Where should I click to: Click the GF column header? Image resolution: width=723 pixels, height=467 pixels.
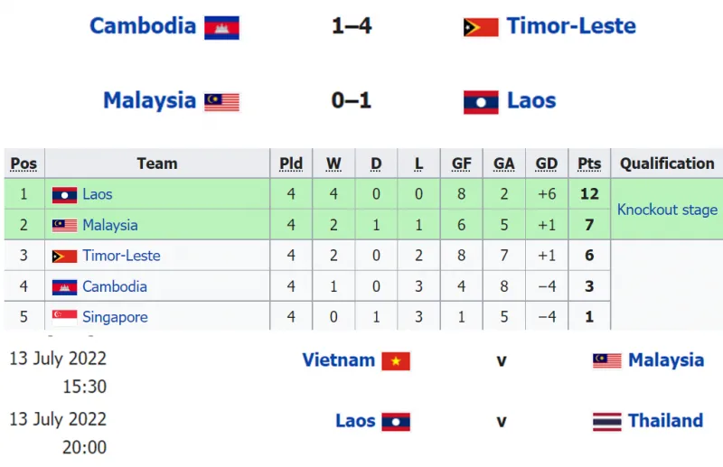(462, 163)
